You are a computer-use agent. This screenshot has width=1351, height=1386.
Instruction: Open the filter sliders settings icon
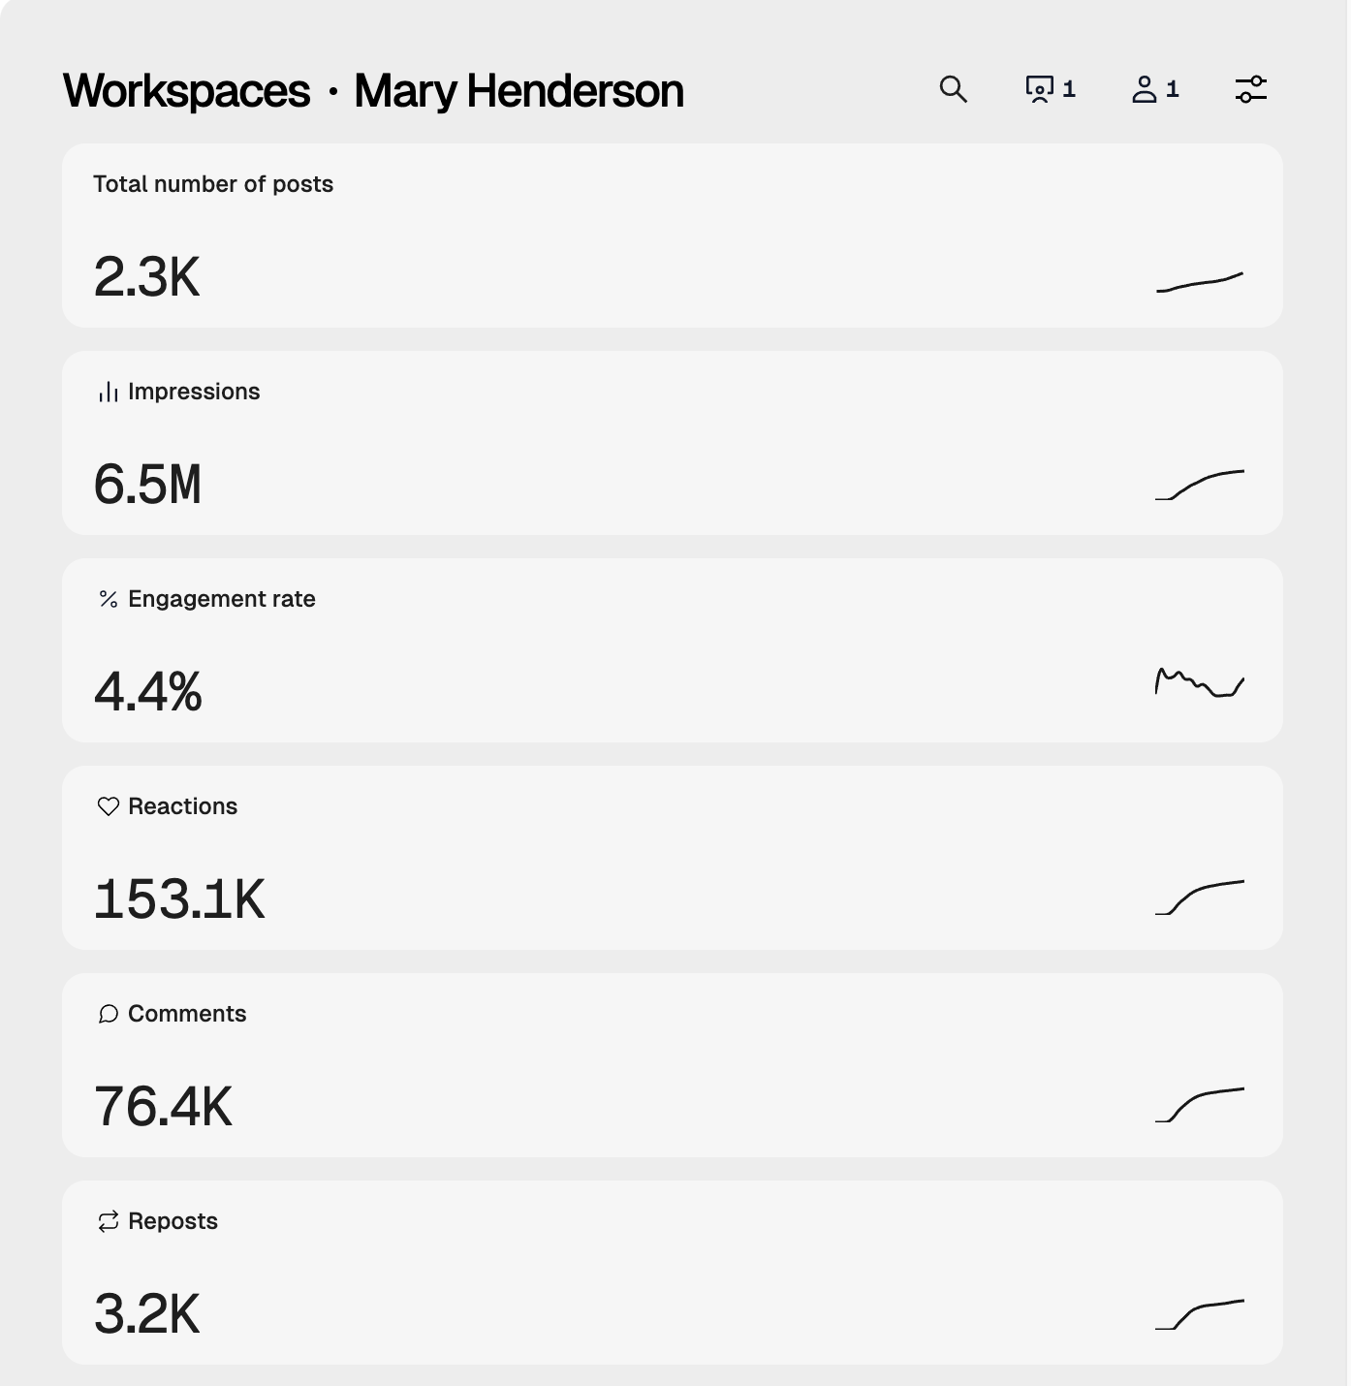point(1250,89)
